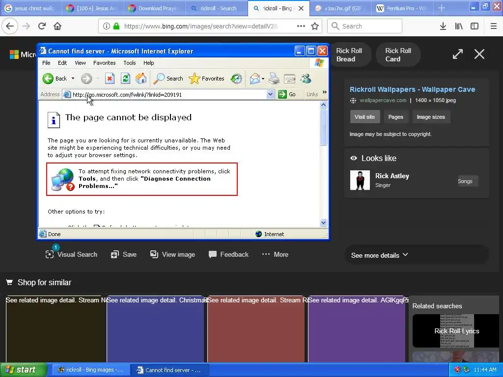503x377 pixels.
Task: Click Internet Explorer Edit page icon
Action: 290,79
